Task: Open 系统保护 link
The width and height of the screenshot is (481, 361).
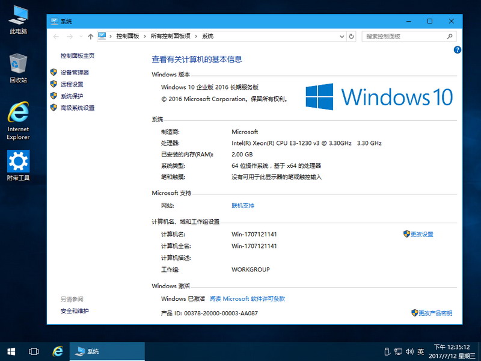Action: 72,96
